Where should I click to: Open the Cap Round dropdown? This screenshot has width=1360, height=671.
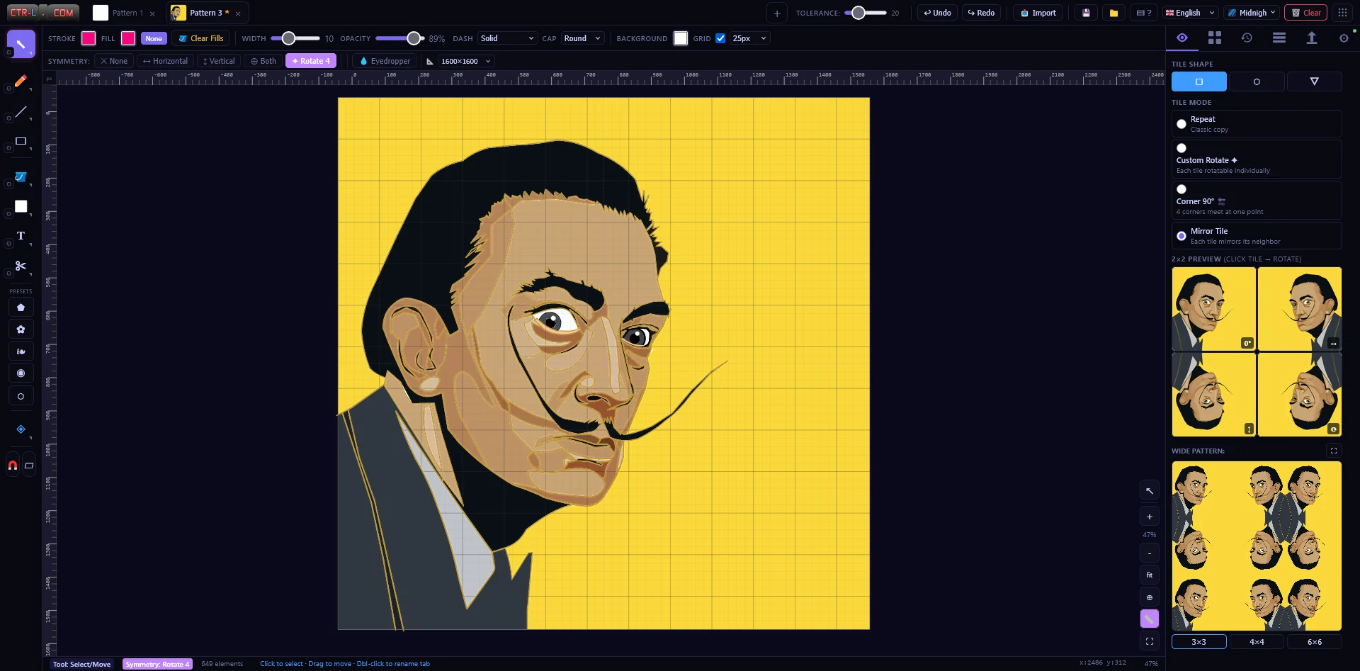pos(583,38)
